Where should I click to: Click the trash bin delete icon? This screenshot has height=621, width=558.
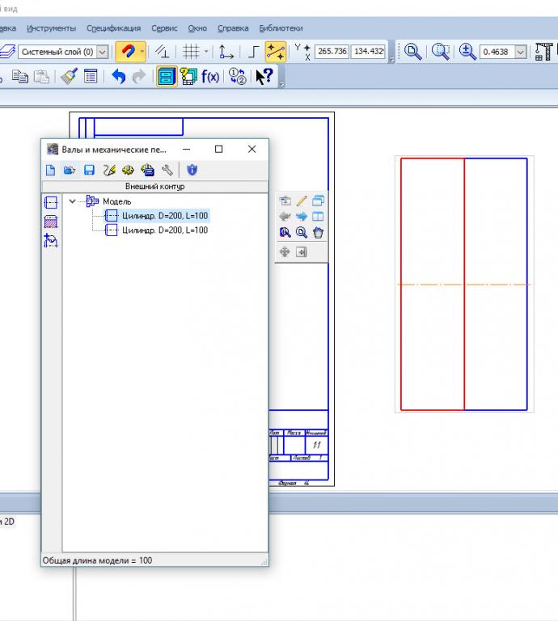point(319,232)
